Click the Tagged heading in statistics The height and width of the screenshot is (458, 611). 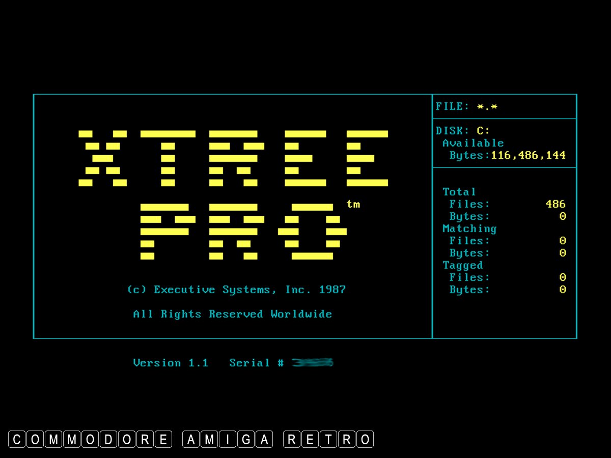pyautogui.click(x=463, y=265)
